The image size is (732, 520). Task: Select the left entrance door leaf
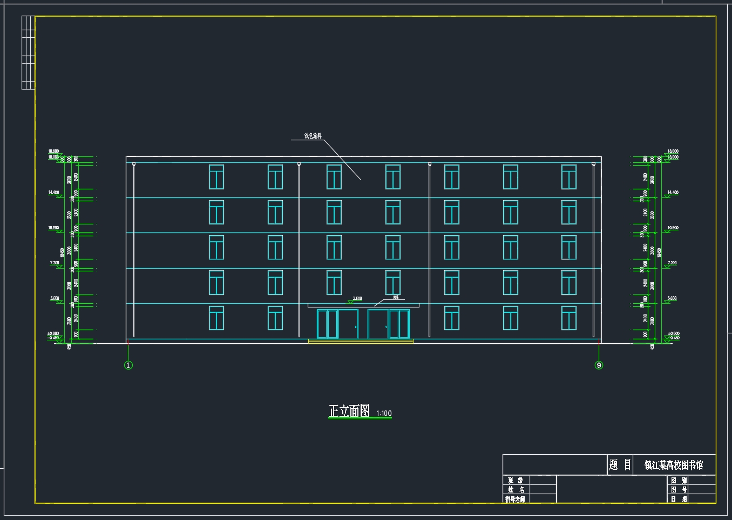click(348, 324)
